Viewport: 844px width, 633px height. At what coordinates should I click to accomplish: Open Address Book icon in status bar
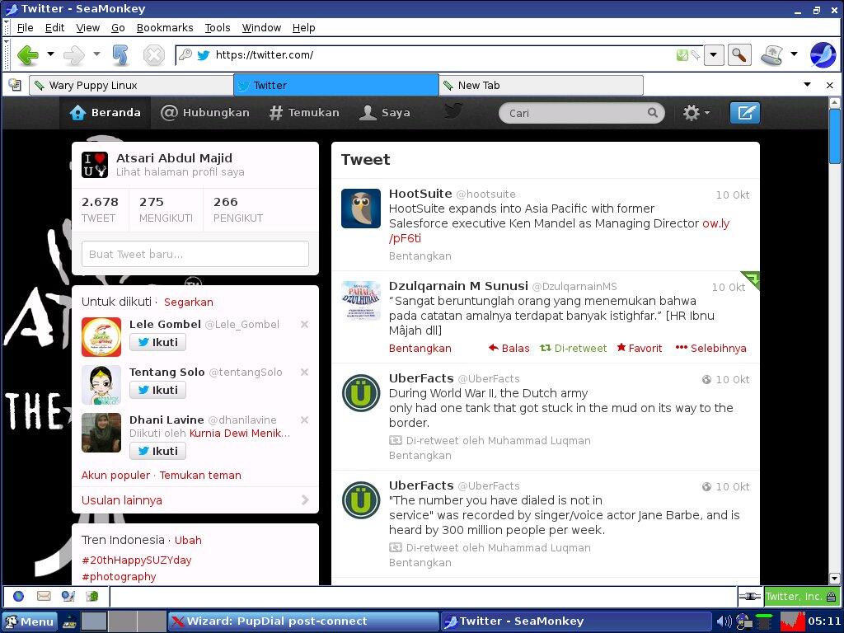tap(92, 596)
